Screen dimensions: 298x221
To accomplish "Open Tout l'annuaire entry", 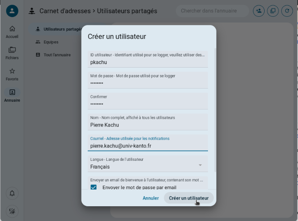I will (57, 55).
